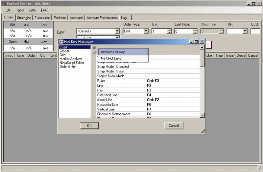
Task: Open the TIF dropdown
Action: [x=245, y=31]
